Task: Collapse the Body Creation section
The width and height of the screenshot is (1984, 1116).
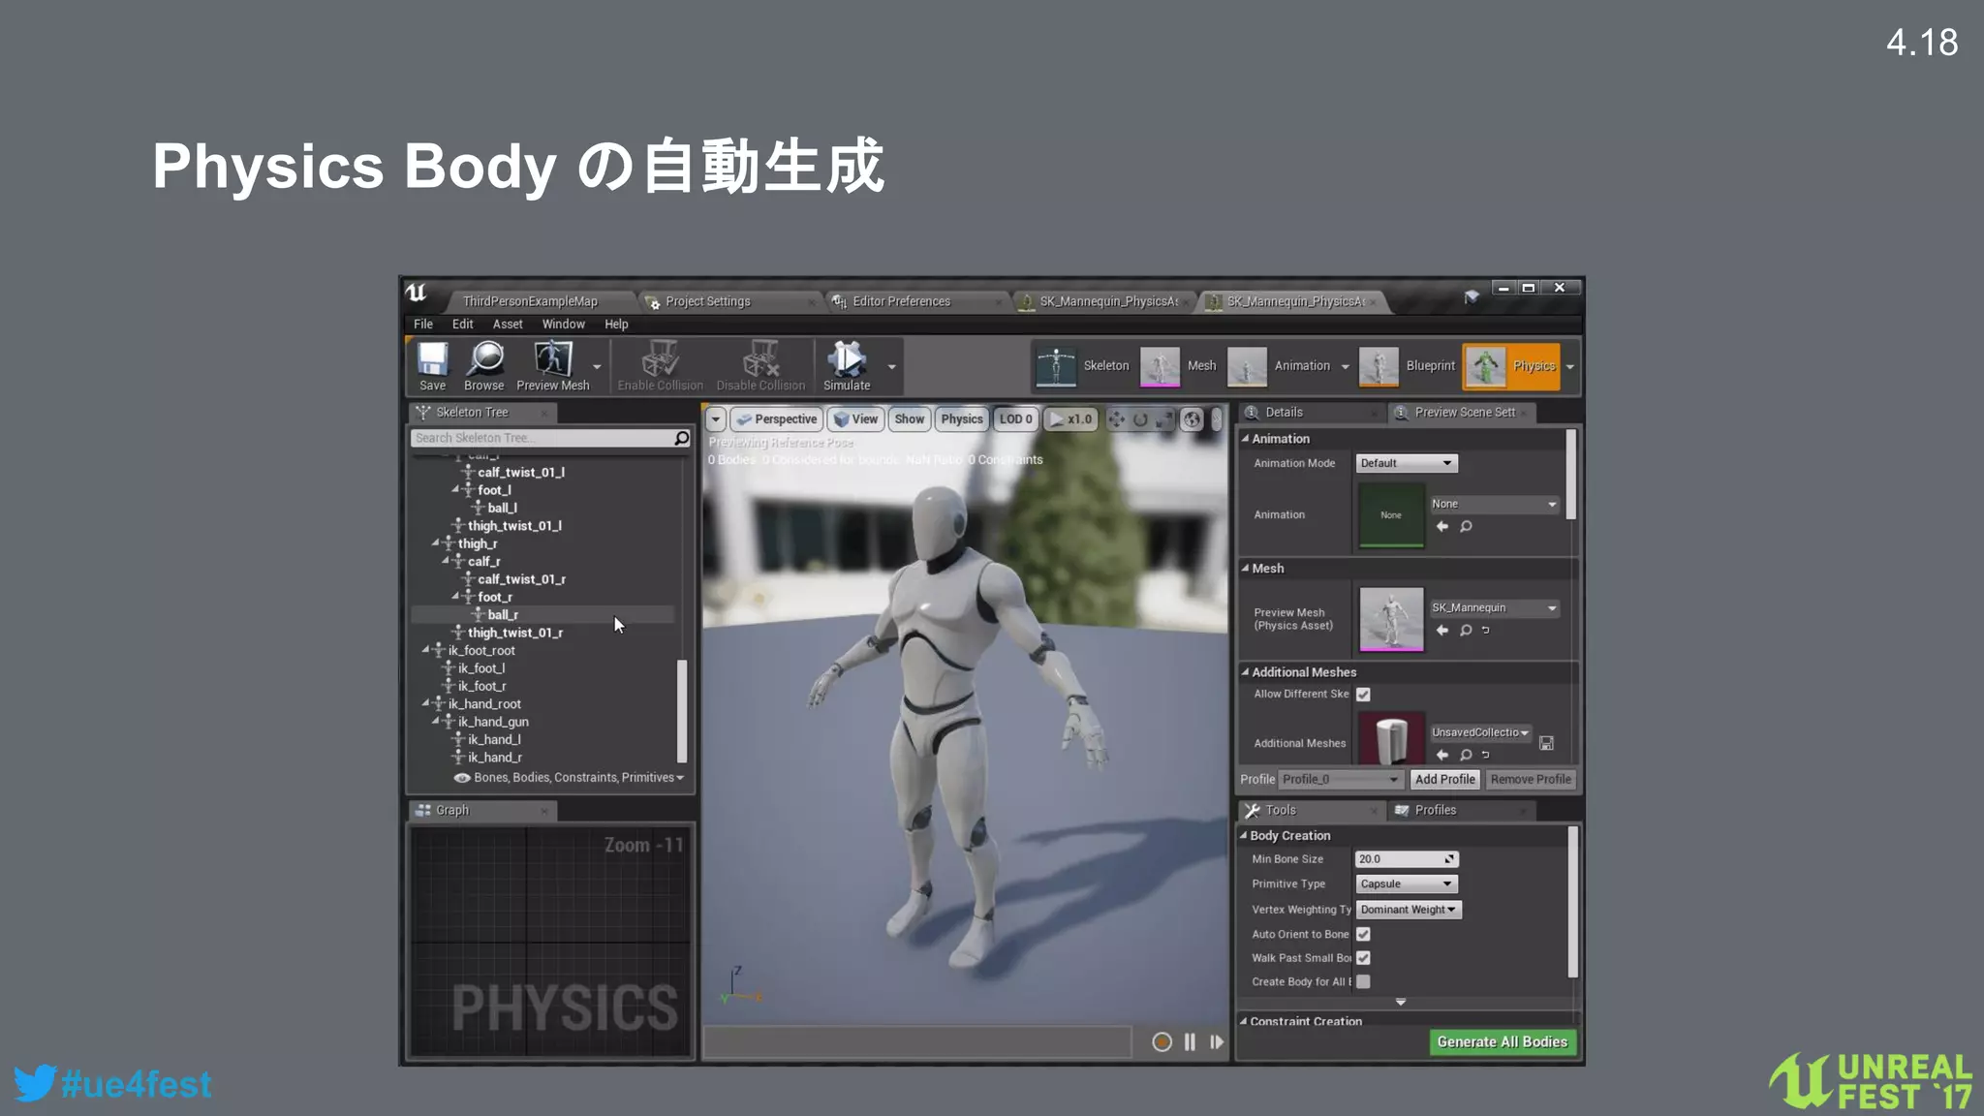Action: (x=1244, y=834)
